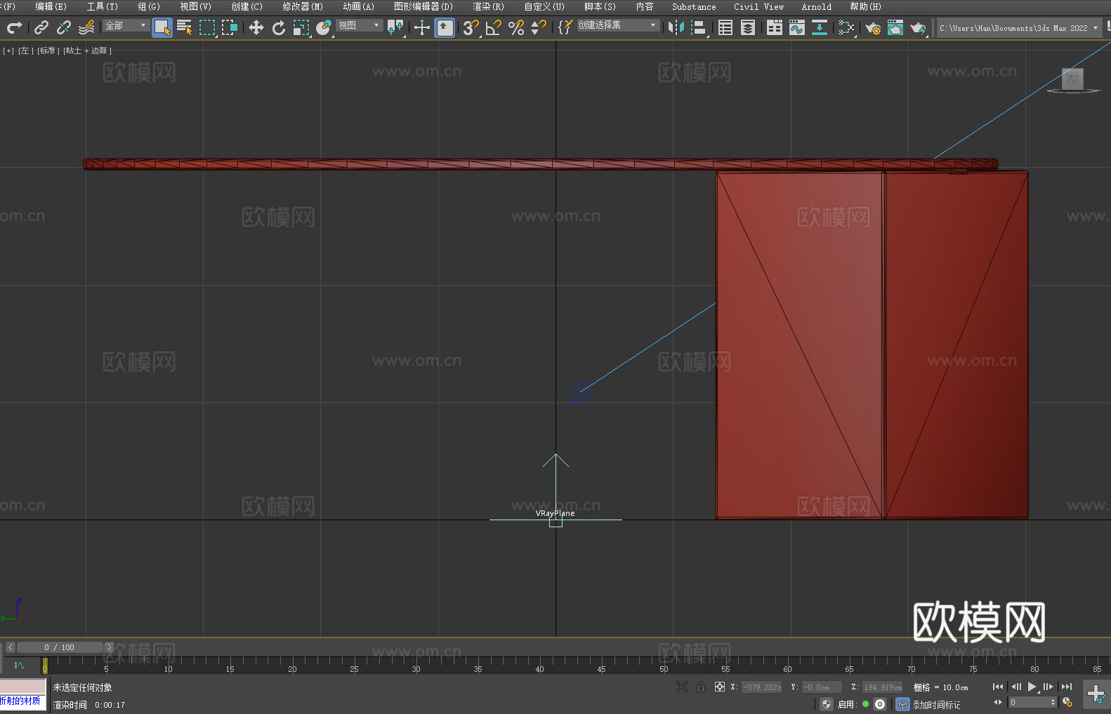Click the X coordinate field
The image size is (1111, 714).
pos(761,687)
